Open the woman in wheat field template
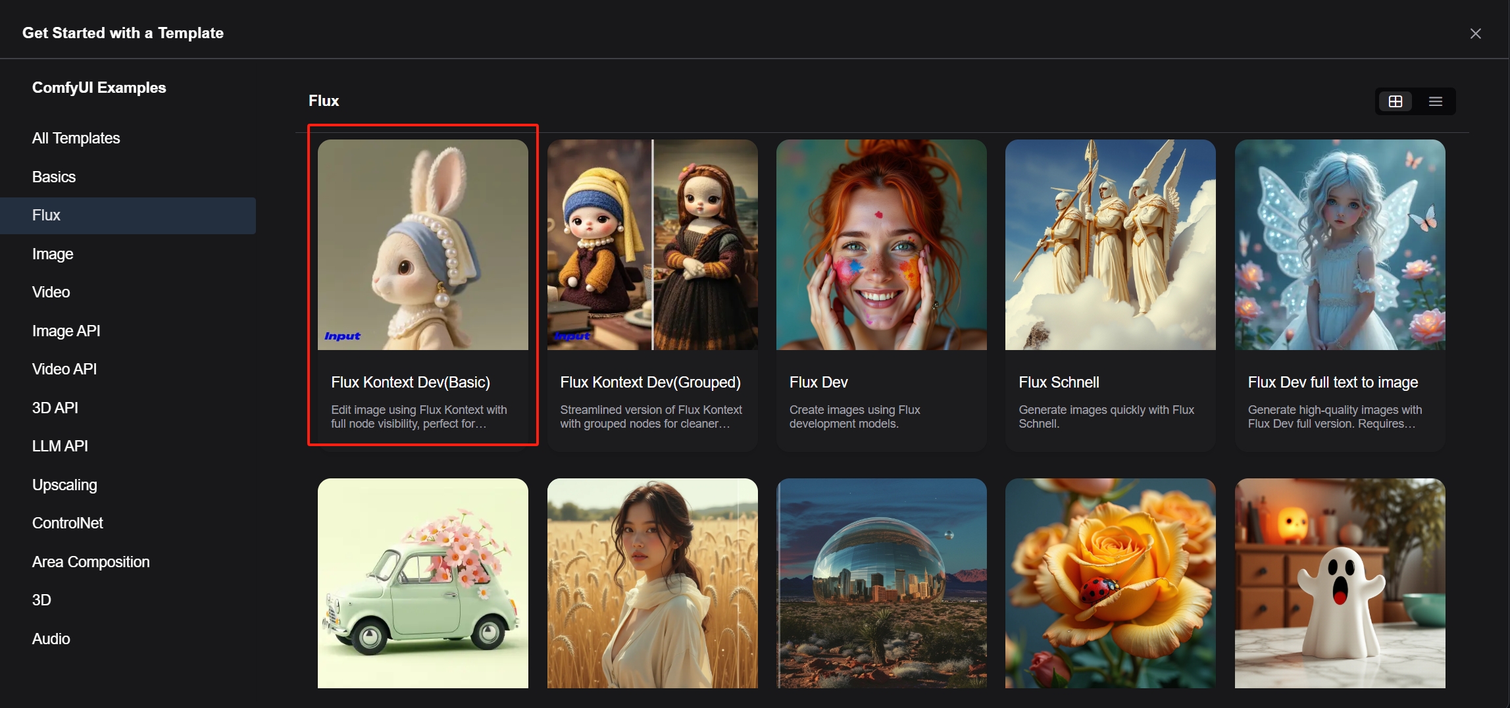Screen dimensions: 1510x708 653,584
